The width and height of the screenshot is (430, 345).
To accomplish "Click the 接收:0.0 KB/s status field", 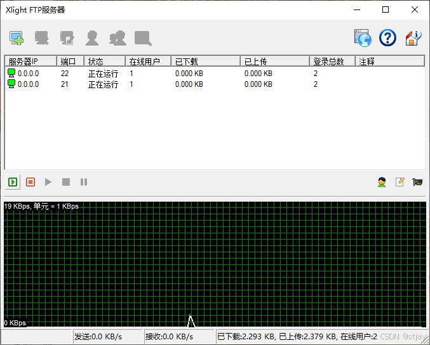I will pyautogui.click(x=179, y=336).
